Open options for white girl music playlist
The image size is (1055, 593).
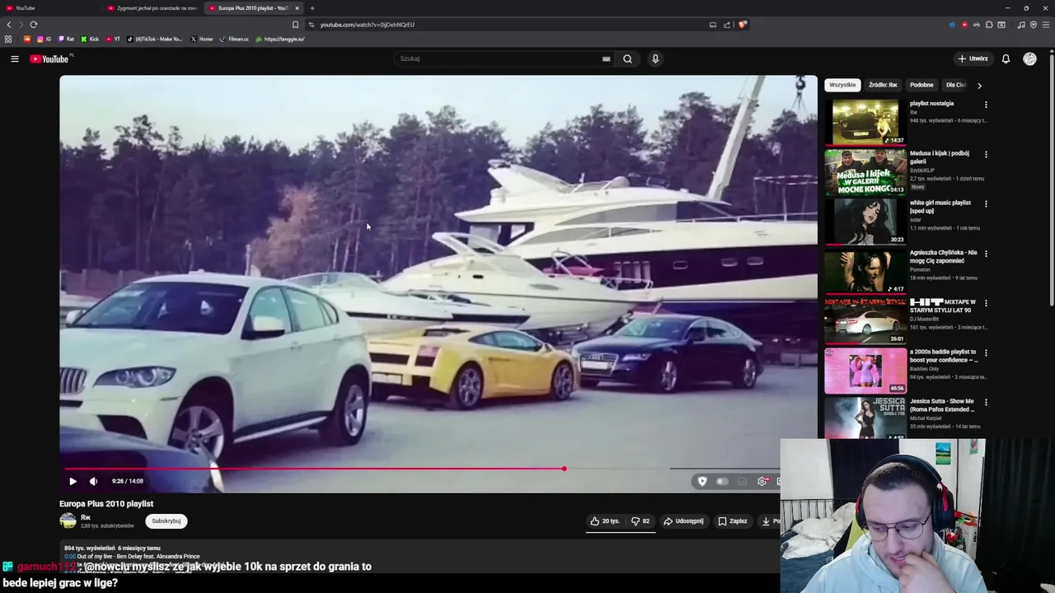pyautogui.click(x=986, y=203)
